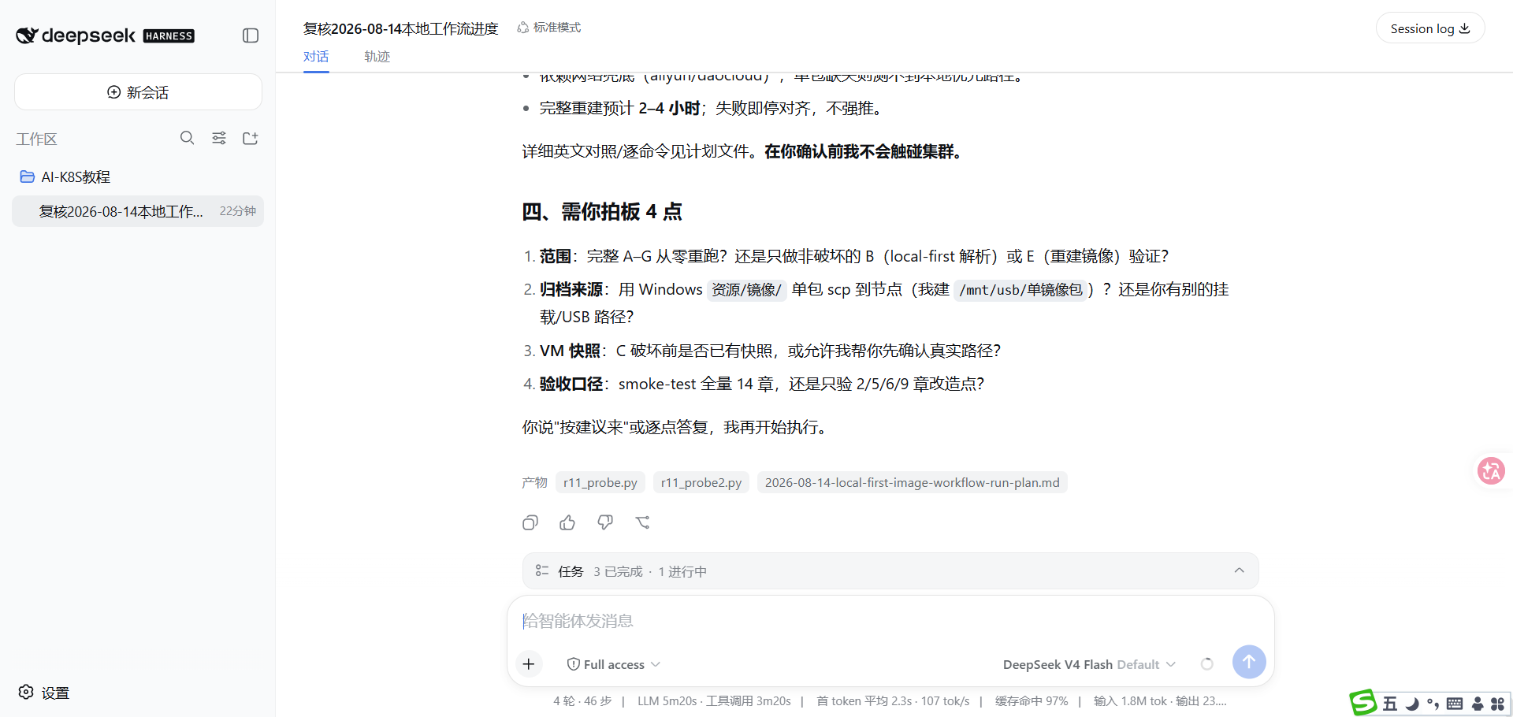Download the Session log
This screenshot has width=1513, height=717.
1430,28
